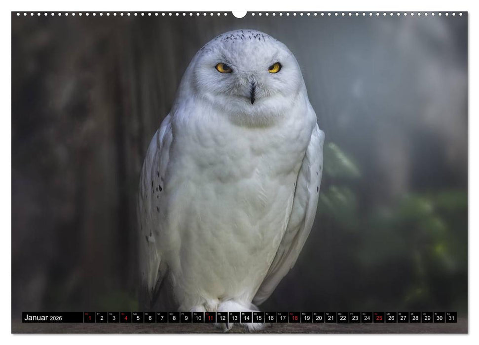This screenshot has width=479, height=345.
Task: Click the calendar hanging hole at top
Action: (239, 14)
